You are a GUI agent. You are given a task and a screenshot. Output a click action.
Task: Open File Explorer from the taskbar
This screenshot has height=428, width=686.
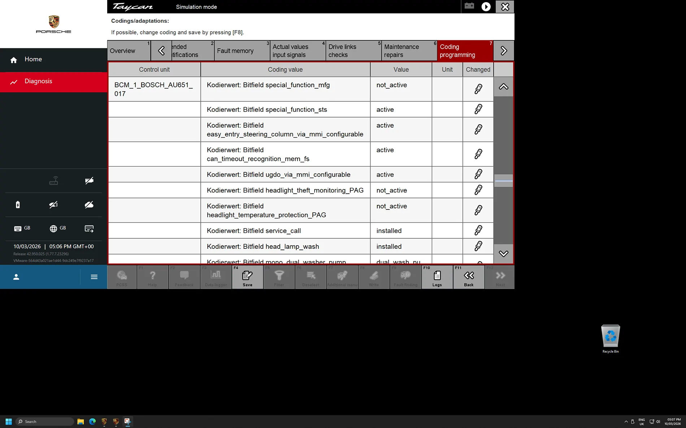(x=81, y=422)
